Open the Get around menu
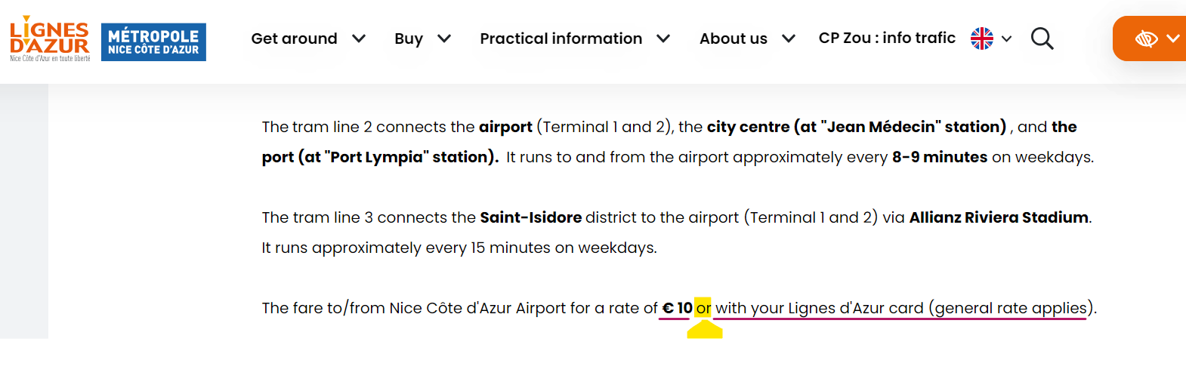The image size is (1186, 388). (x=294, y=38)
